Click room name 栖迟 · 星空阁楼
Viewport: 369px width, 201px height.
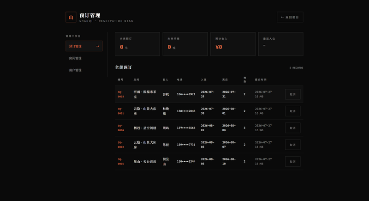tap(145, 128)
